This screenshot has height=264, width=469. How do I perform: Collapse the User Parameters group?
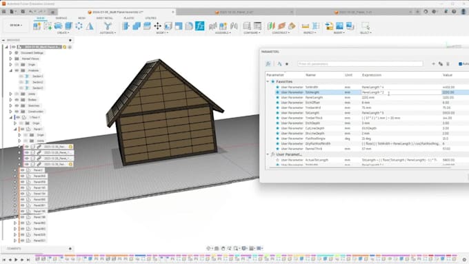coord(268,154)
